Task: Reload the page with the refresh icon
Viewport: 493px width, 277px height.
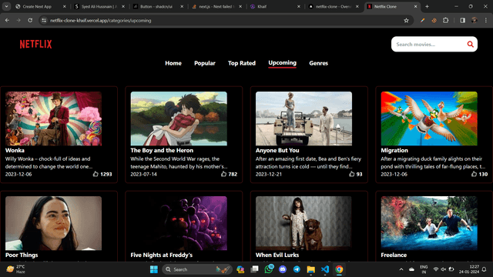Action: pyautogui.click(x=30, y=21)
